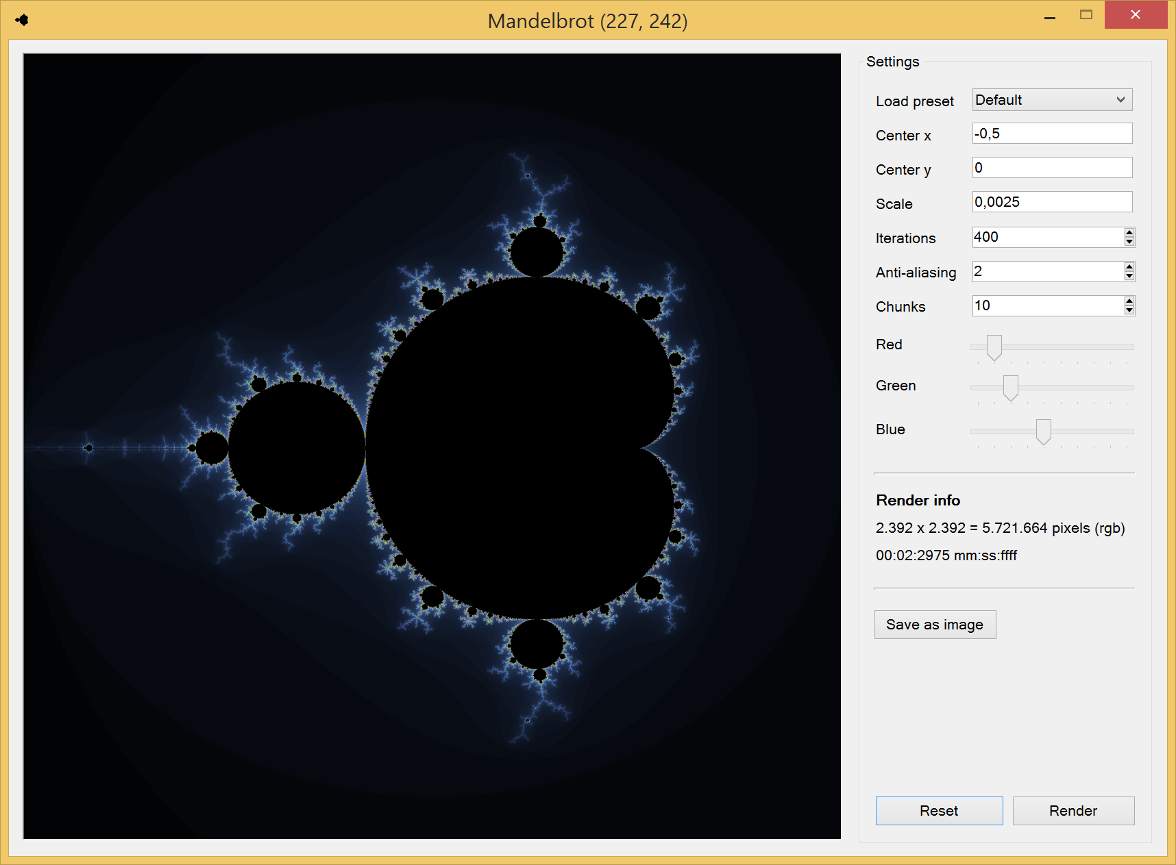This screenshot has height=865, width=1176.
Task: Increase Chunks with the up arrow
Action: pyautogui.click(x=1129, y=301)
